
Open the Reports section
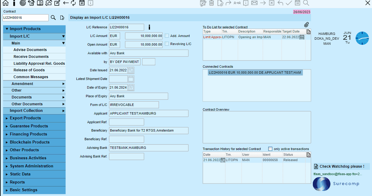pyautogui.click(x=34, y=182)
